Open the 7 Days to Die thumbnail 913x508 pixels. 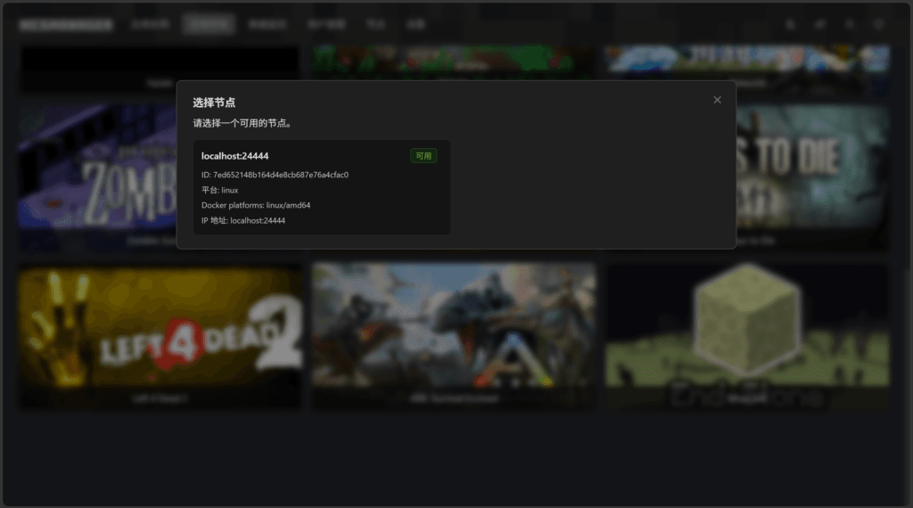812,177
